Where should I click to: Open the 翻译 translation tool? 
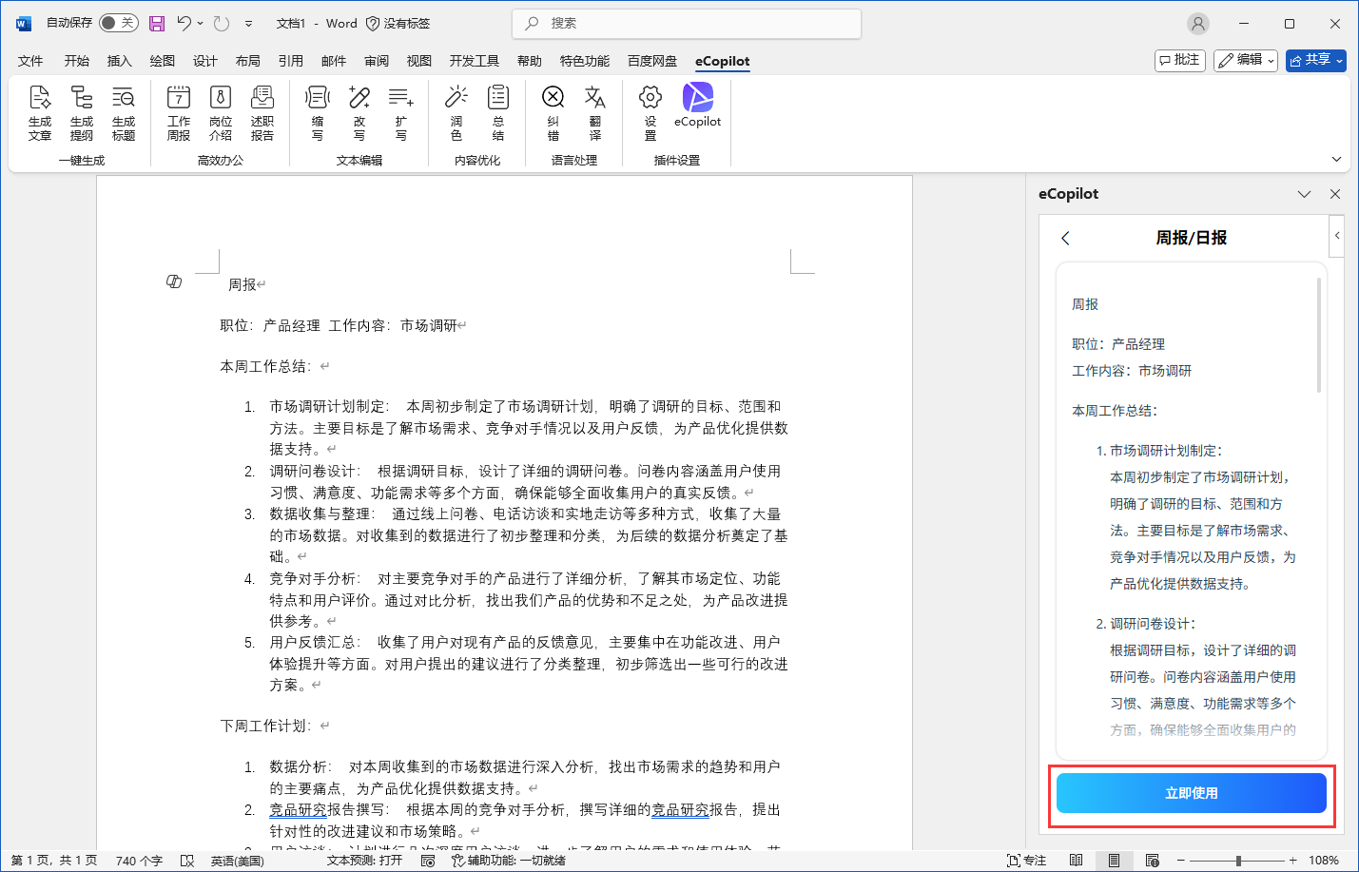(x=593, y=112)
